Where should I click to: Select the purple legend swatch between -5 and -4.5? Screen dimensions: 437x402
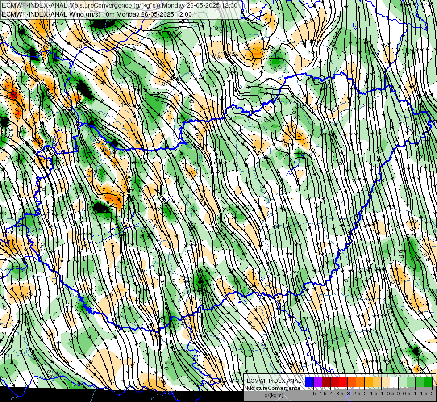318,382
